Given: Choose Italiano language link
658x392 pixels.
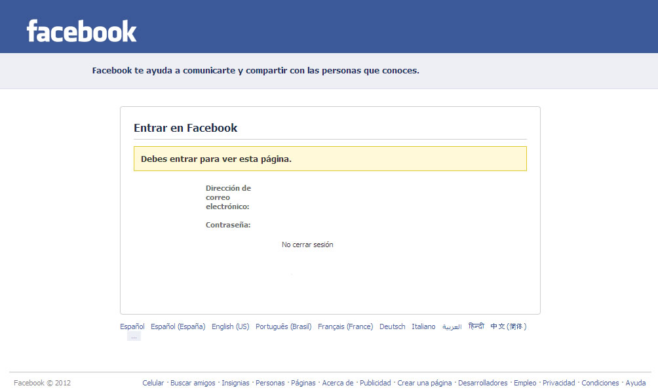Looking at the screenshot, I should [423, 326].
